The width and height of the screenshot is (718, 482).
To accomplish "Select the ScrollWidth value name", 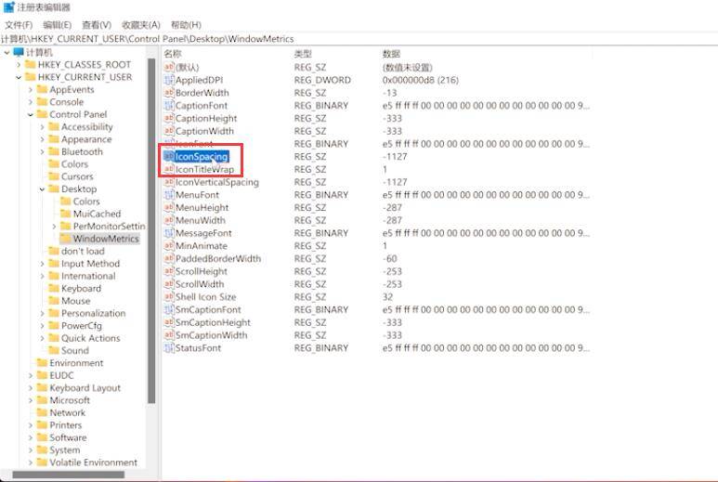I will [200, 284].
